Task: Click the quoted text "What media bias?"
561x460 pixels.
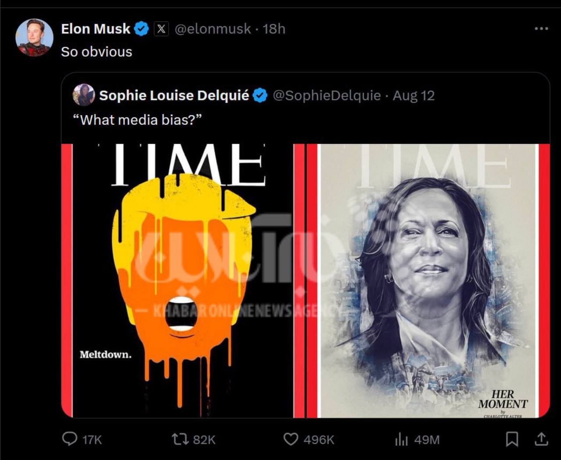Action: (137, 120)
